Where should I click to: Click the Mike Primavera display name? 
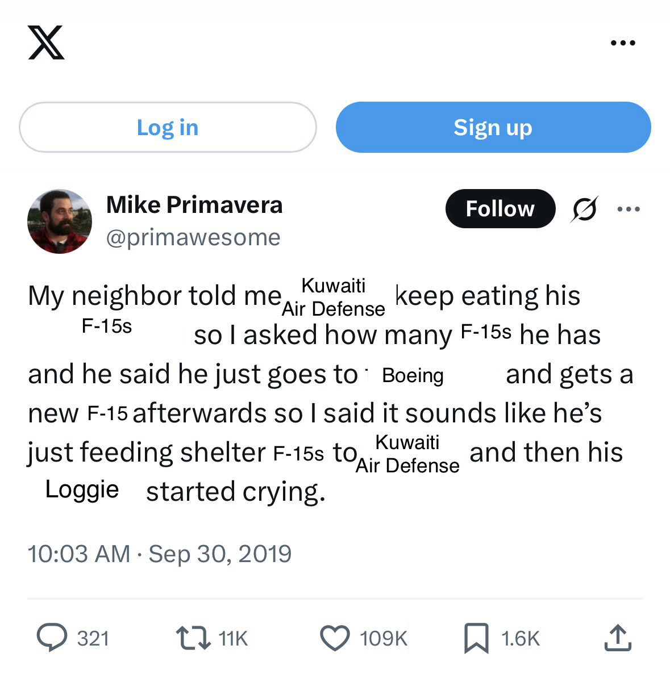click(x=194, y=205)
